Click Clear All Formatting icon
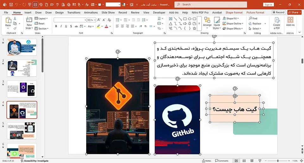Screen dimensions: 304x163 click(x=109, y=20)
